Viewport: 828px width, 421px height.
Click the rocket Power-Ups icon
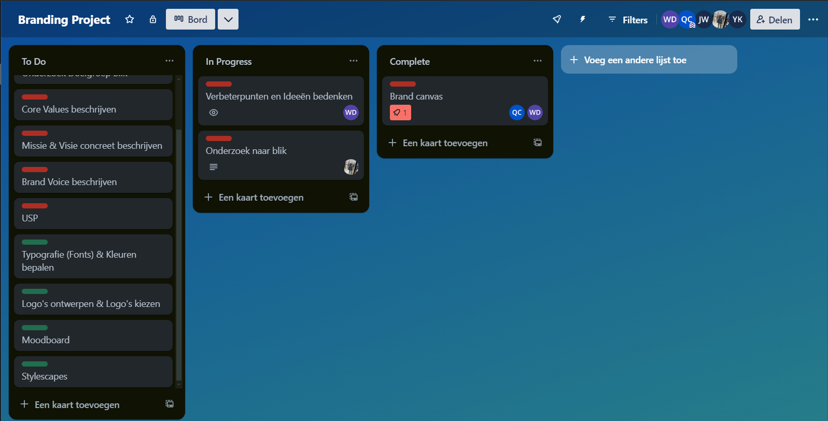[557, 19]
